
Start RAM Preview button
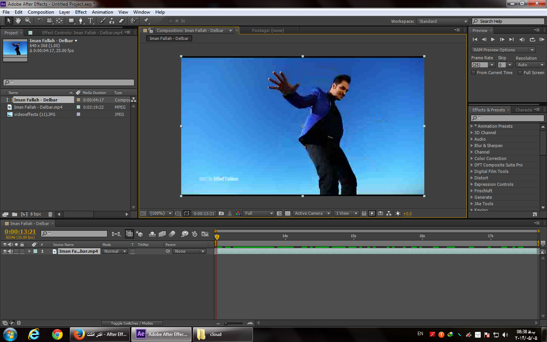tap(542, 40)
